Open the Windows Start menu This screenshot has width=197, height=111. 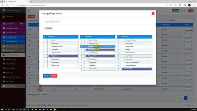[2, 109]
